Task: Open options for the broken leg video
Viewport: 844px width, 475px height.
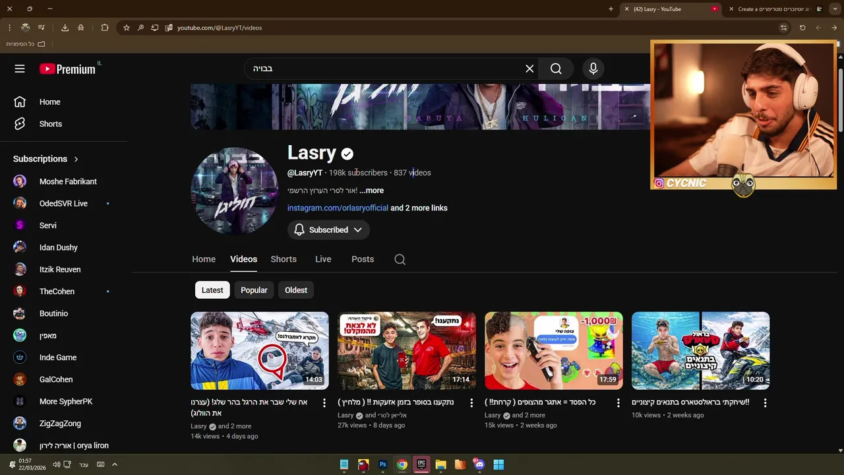Action: tap(324, 402)
